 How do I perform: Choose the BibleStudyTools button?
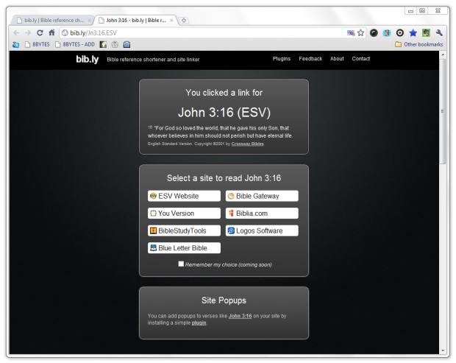(x=184, y=230)
